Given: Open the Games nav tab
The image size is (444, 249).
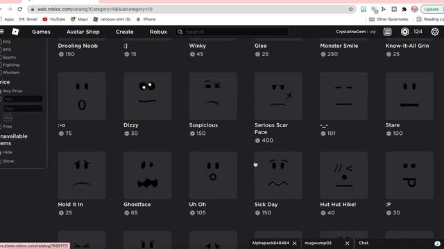Looking at the screenshot, I should [41, 32].
